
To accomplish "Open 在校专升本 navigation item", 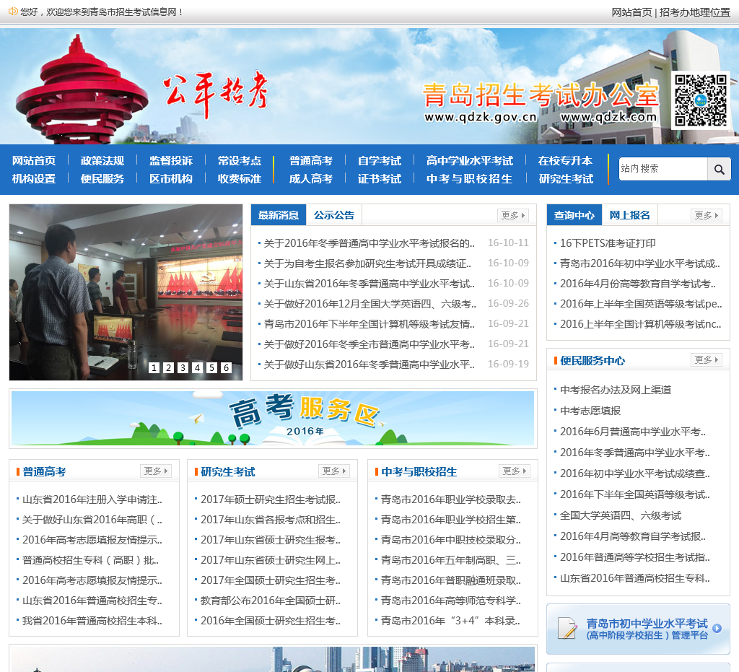I will [566, 161].
